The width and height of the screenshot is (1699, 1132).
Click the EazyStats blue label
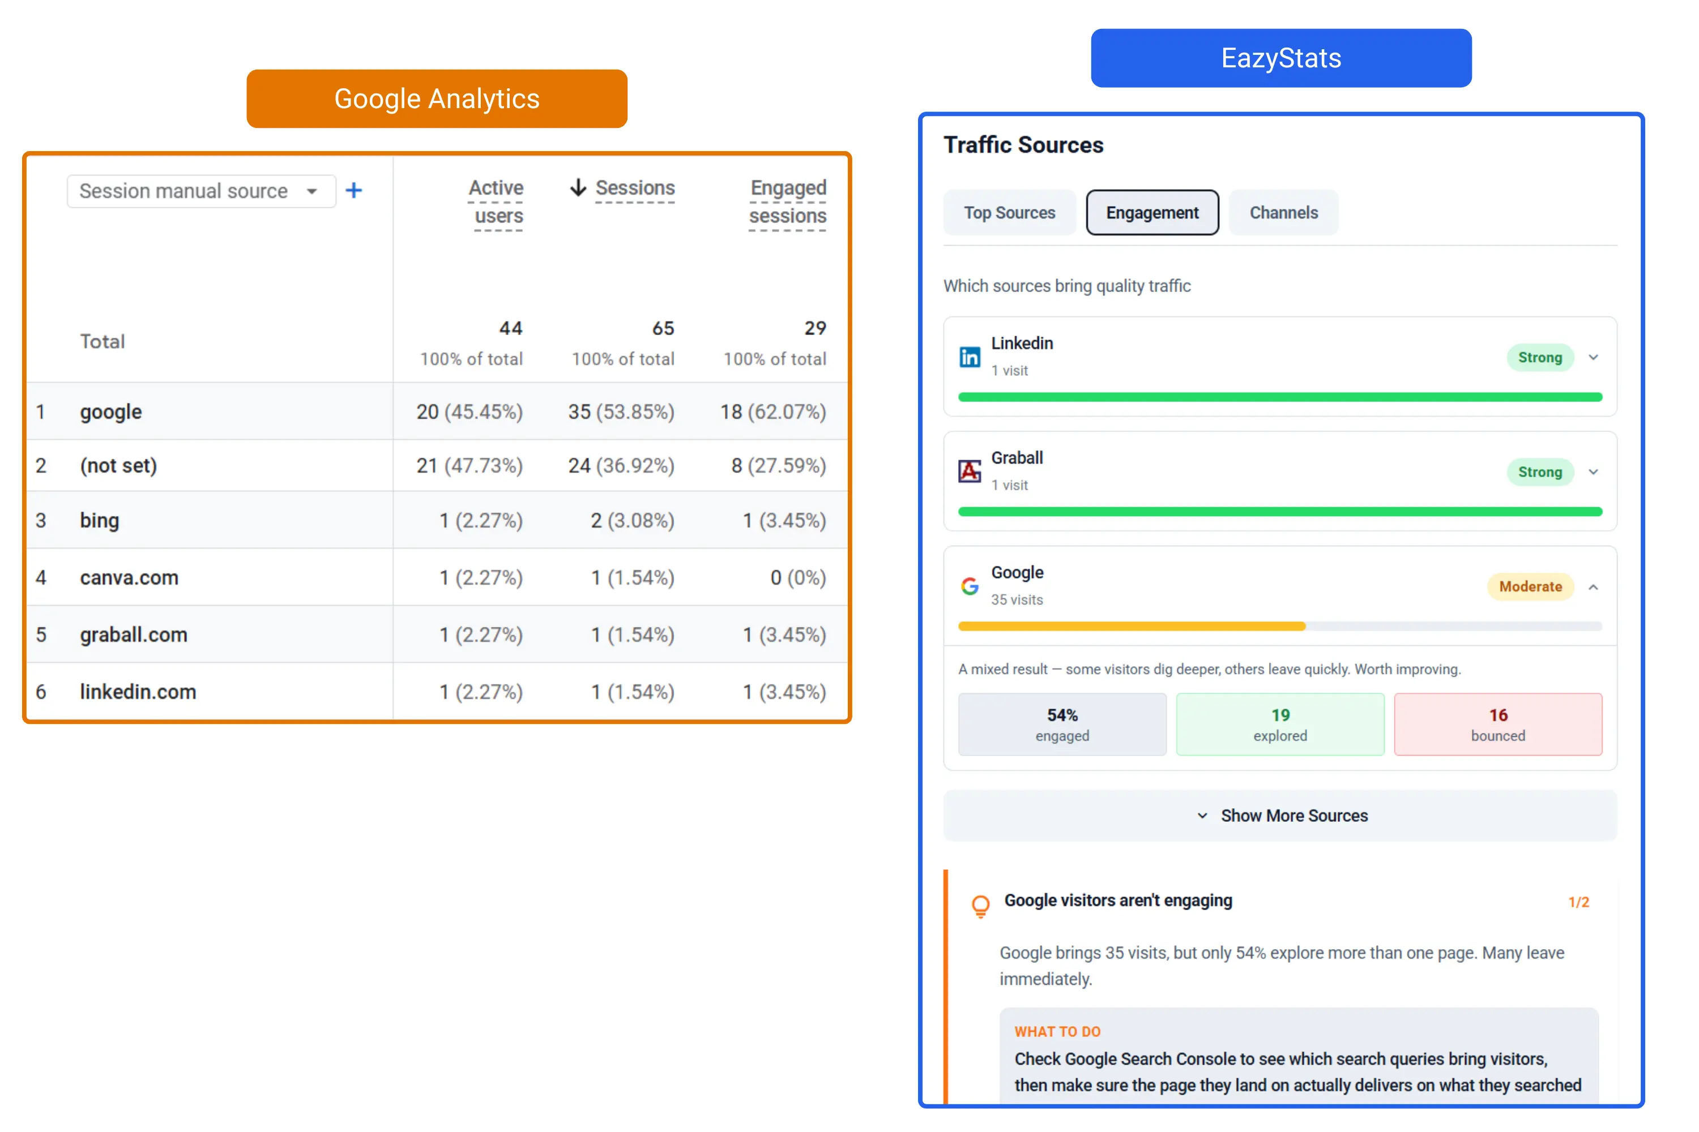click(x=1280, y=58)
